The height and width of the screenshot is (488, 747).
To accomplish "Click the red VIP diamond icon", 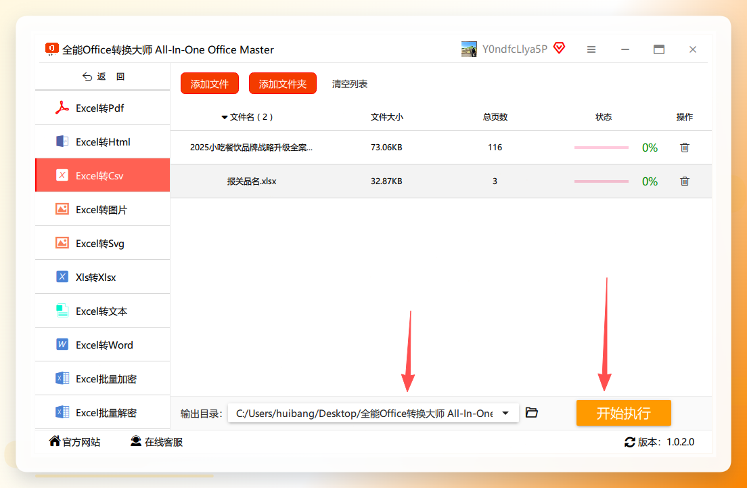I will click(x=559, y=48).
